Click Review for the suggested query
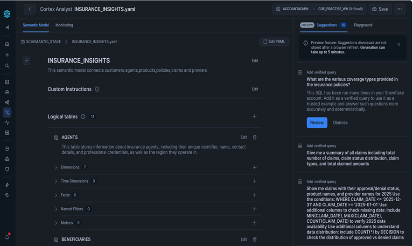Viewport: 413px width, 246px height. tap(317, 123)
